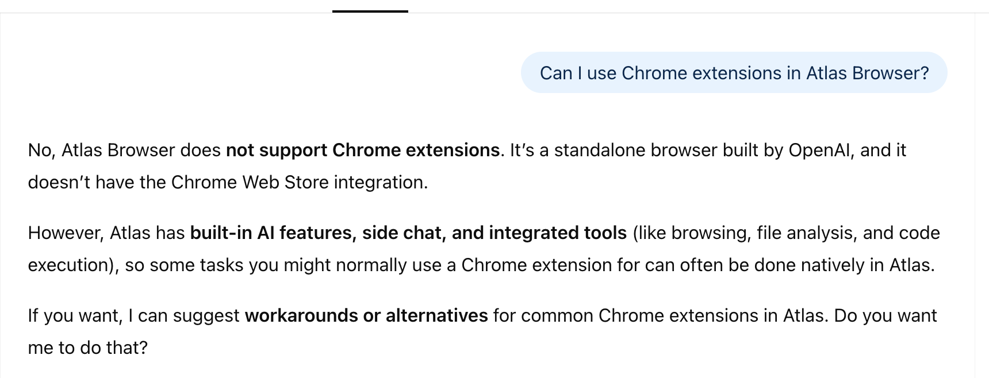Click the word "OpenAI" in the response

tap(821, 150)
